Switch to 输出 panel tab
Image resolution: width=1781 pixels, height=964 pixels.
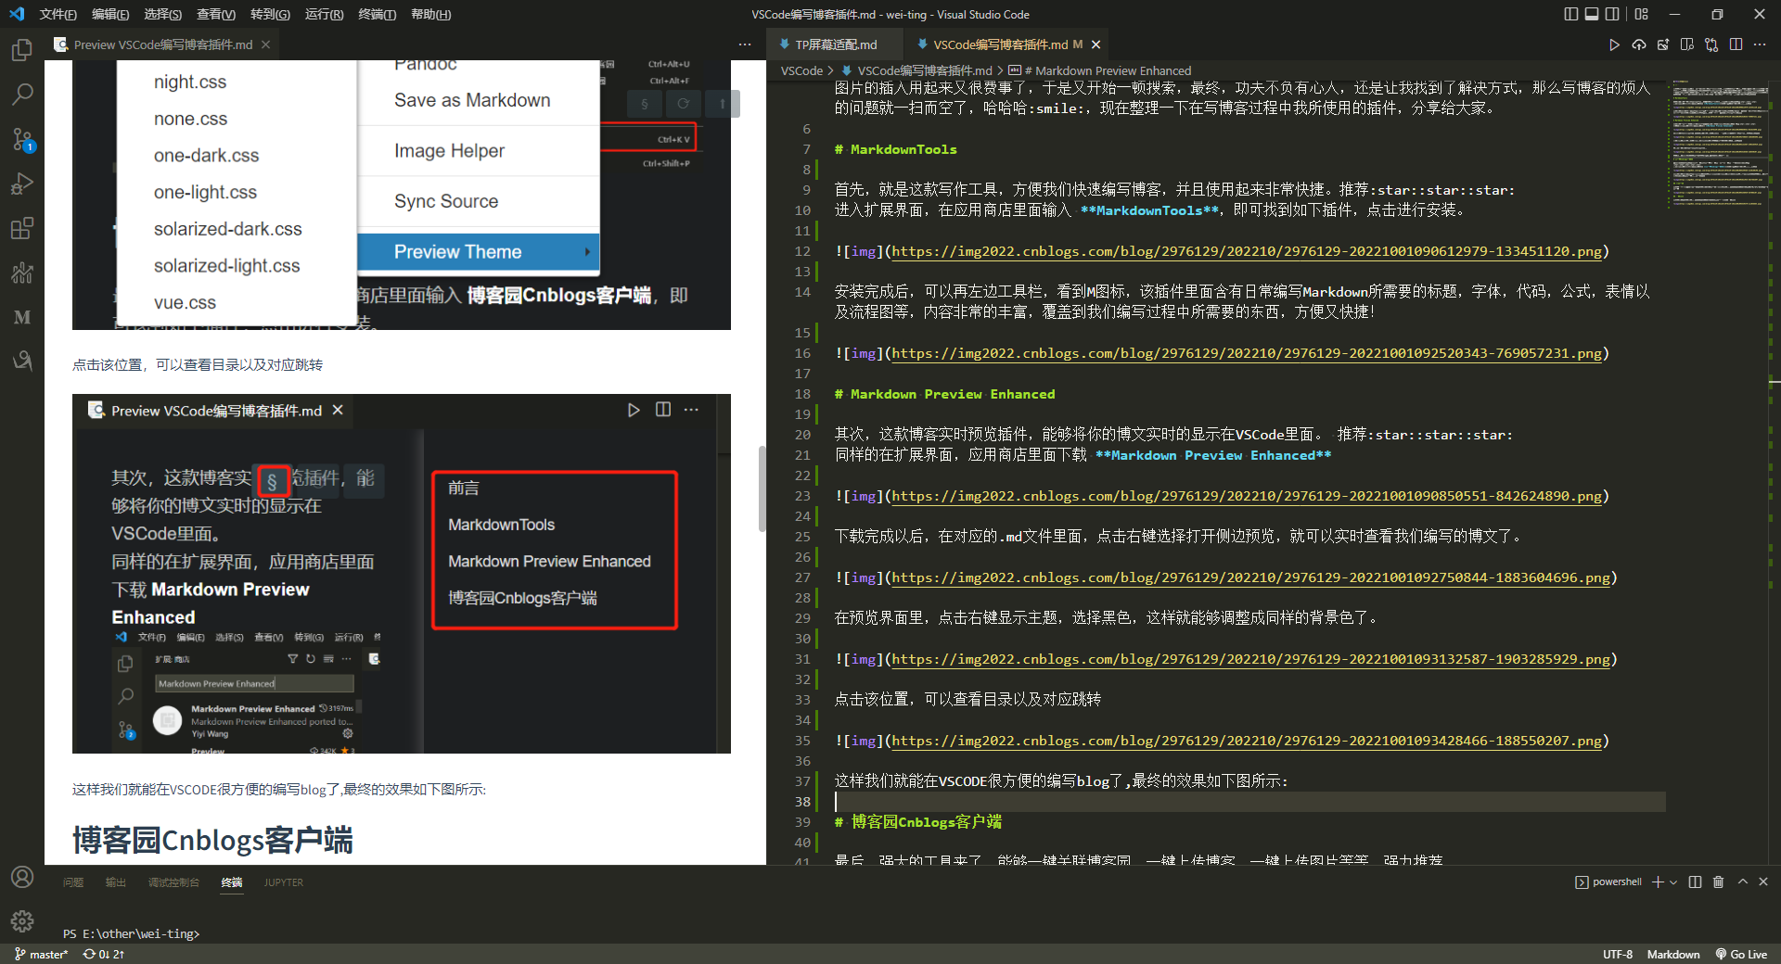115,882
